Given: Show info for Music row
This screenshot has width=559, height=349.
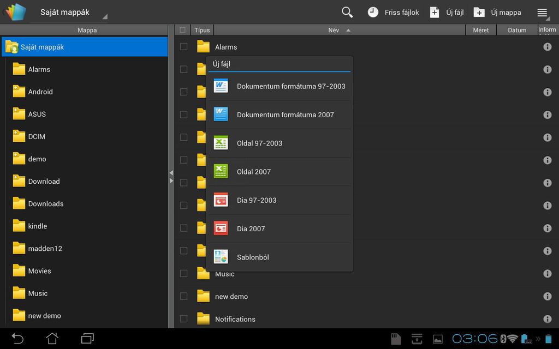Looking at the screenshot, I should tap(547, 274).
